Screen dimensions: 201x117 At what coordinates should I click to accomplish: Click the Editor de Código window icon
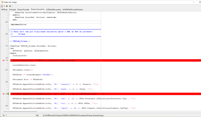coord(2,2)
